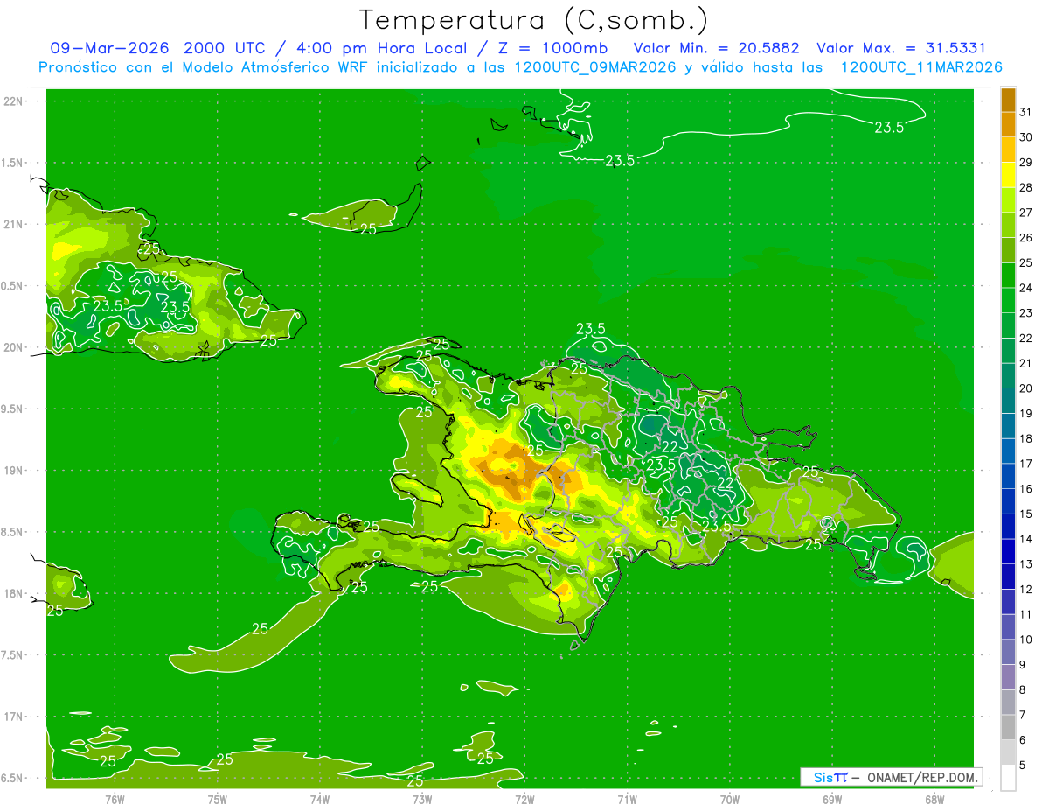Click the '73W' longitude axis label
1049x811 pixels.
click(x=422, y=799)
